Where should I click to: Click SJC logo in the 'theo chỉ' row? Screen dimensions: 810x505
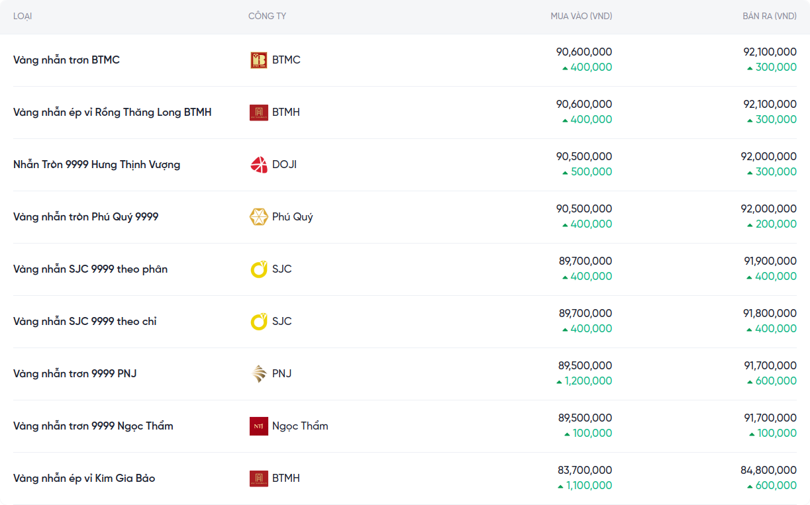click(x=258, y=322)
